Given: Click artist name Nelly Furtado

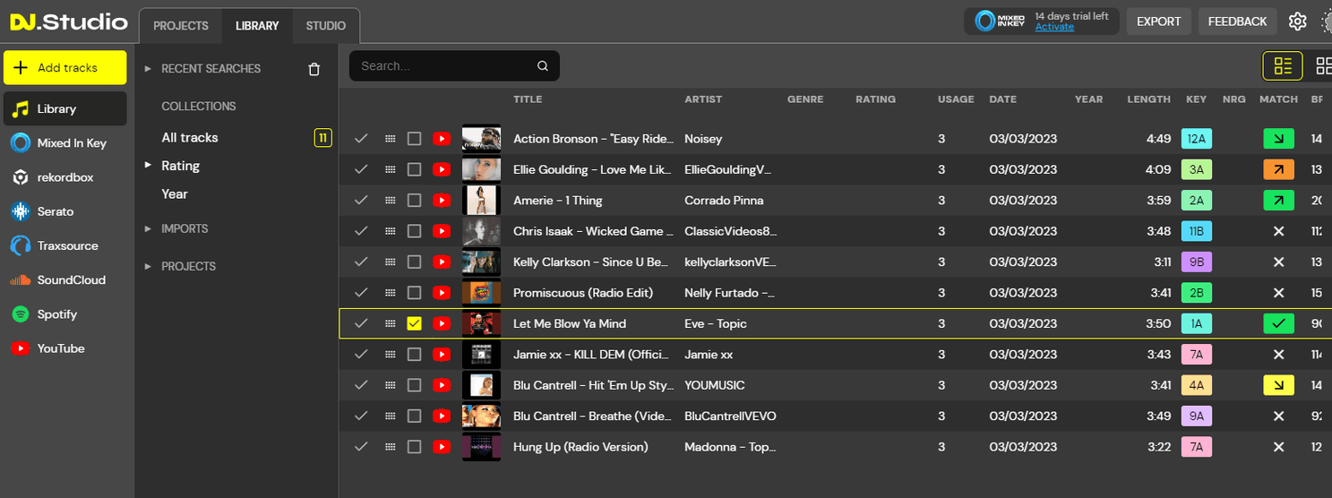Looking at the screenshot, I should [730, 293].
